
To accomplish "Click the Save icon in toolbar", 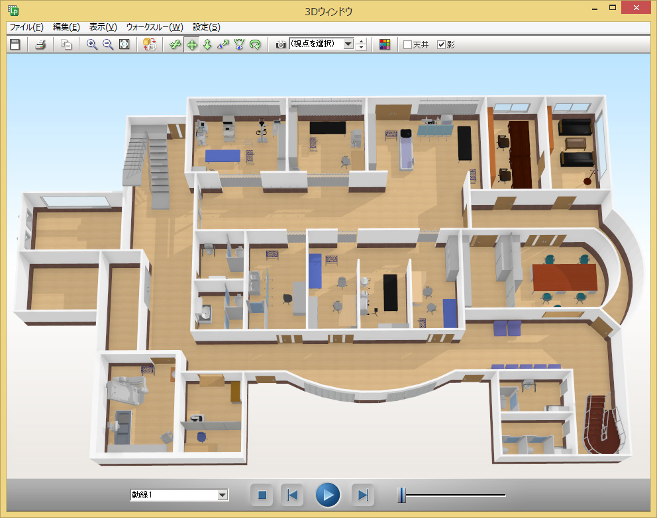I will (15, 44).
